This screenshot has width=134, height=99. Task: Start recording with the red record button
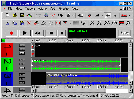point(12,33)
